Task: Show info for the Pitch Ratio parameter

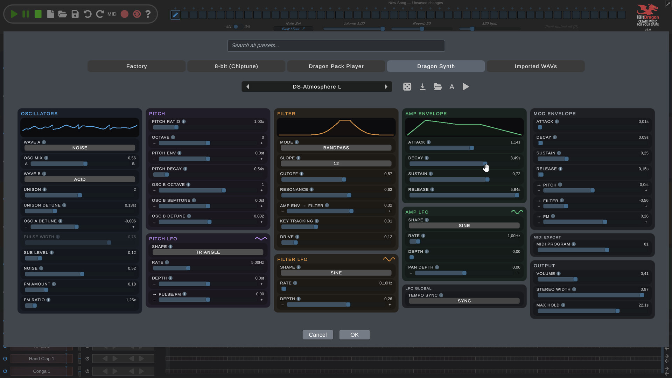Action: 184,121
